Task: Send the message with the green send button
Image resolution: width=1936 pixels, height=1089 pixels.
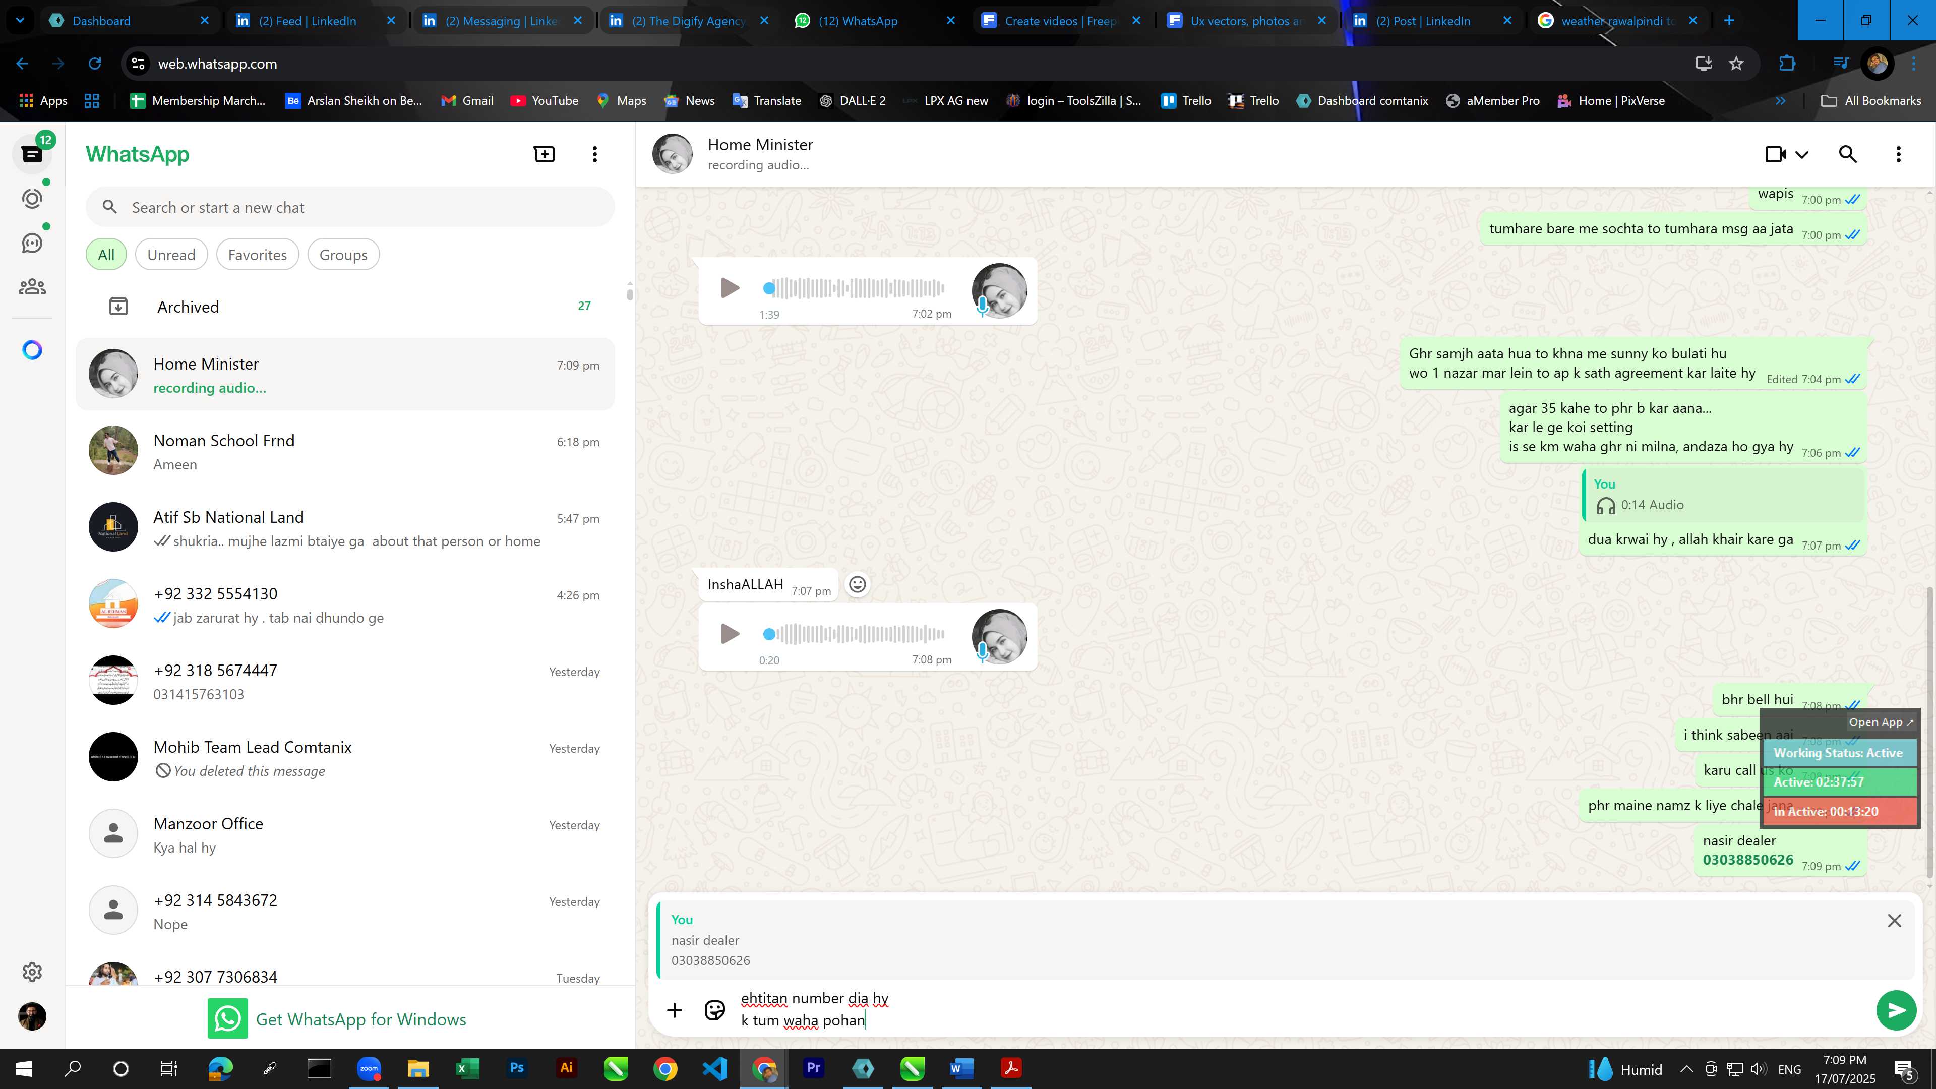Action: (x=1896, y=1010)
